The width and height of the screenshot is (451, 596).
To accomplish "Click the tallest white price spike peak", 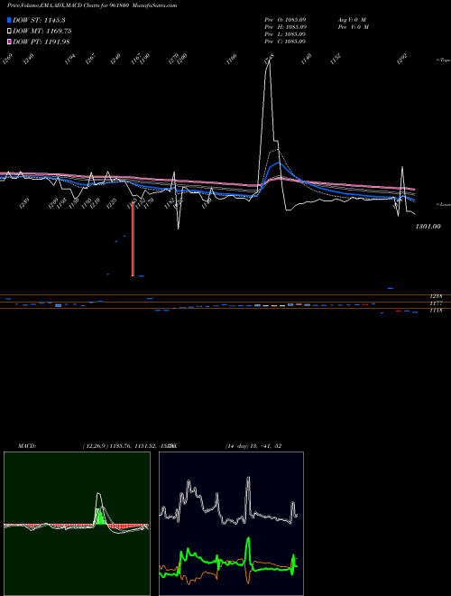I will click(269, 61).
